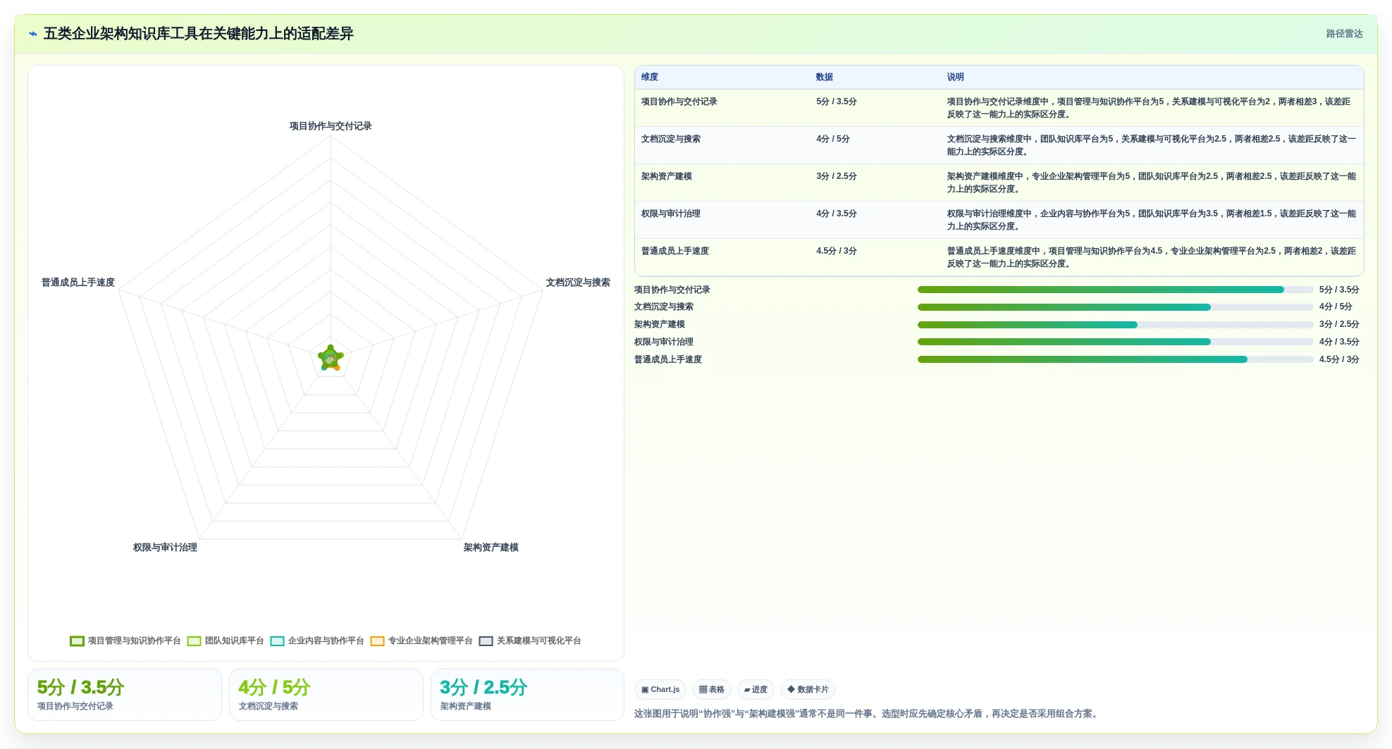Viewport: 1392px width, 749px height.
Task: Click the 3分 / 2.5分 table data cell
Action: coord(837,177)
